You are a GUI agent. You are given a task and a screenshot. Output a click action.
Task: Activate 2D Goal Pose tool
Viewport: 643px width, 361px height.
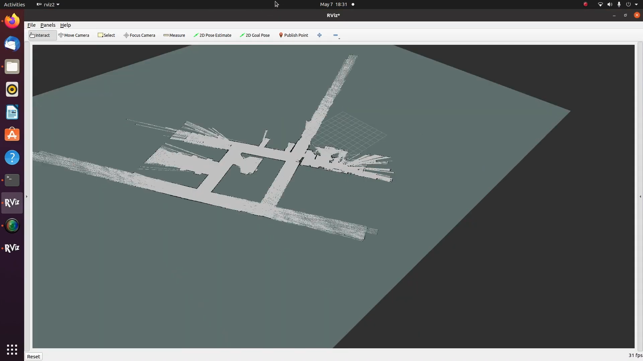(x=255, y=35)
